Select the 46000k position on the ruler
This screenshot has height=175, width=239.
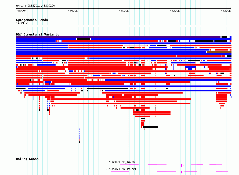[73, 11]
